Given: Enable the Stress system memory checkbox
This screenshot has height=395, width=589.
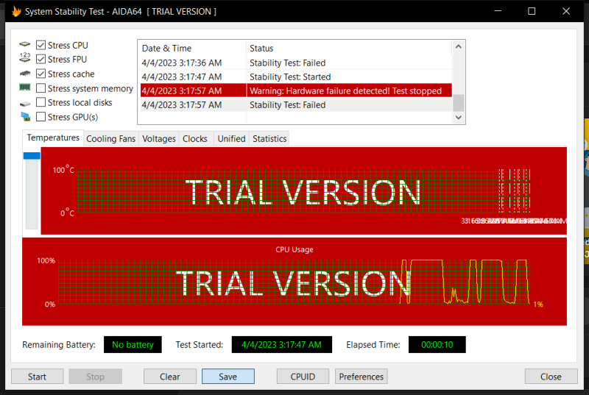Looking at the screenshot, I should (x=41, y=88).
